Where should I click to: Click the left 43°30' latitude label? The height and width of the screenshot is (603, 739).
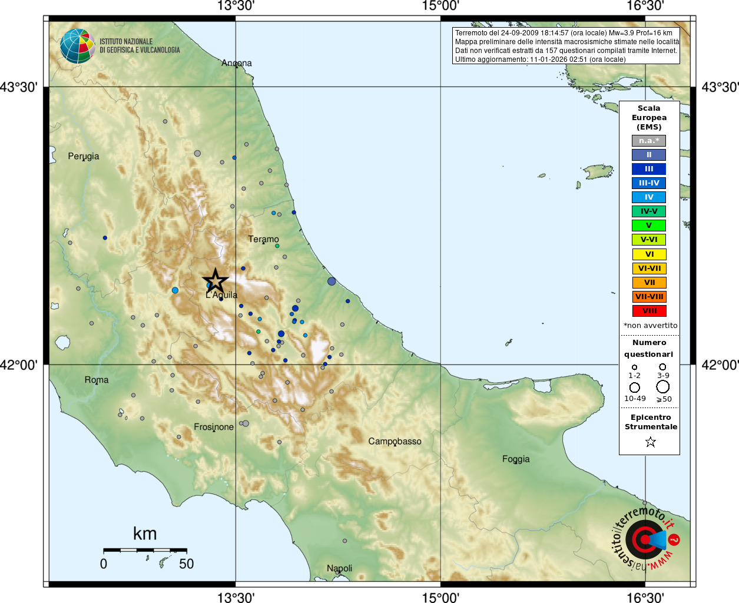point(19,87)
